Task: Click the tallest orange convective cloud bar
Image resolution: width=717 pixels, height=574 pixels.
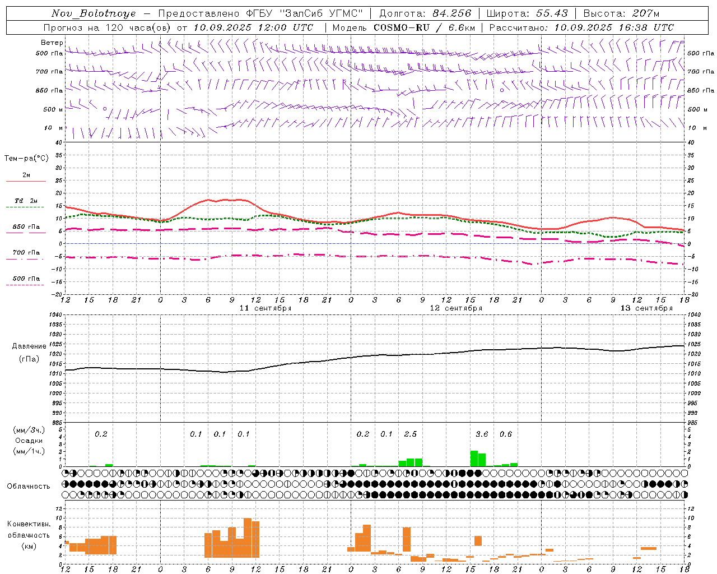Action: point(248,538)
